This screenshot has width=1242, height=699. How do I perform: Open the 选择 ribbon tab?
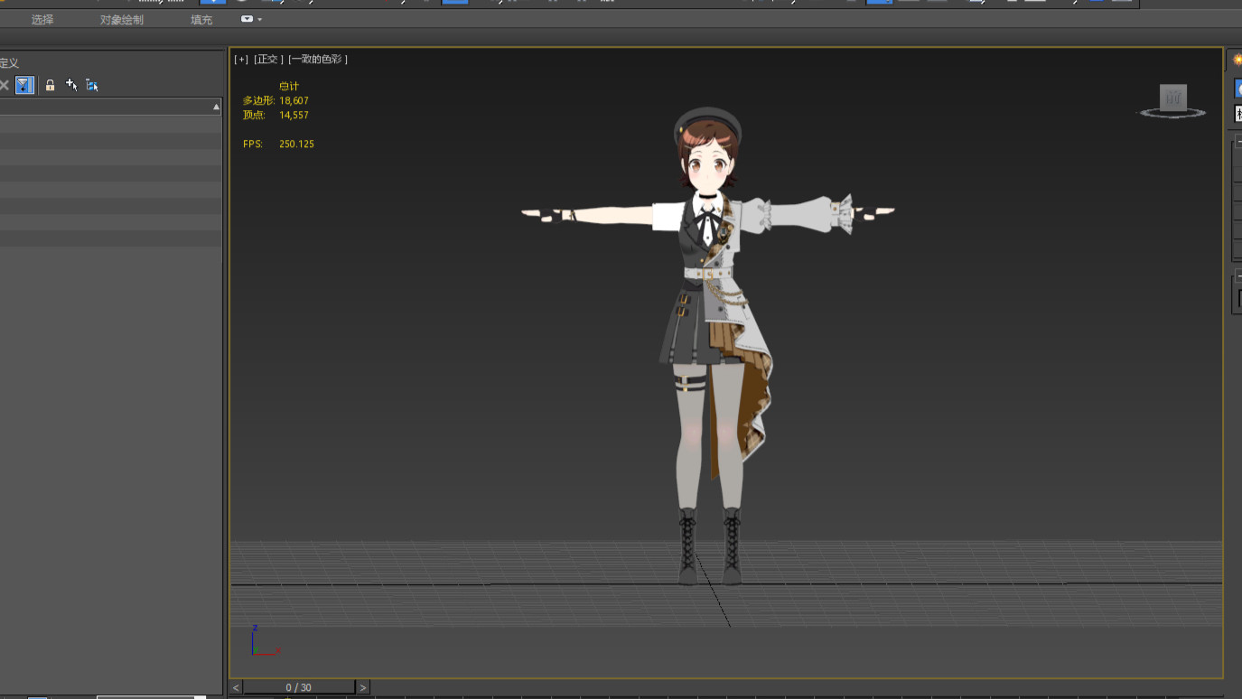pyautogui.click(x=42, y=20)
